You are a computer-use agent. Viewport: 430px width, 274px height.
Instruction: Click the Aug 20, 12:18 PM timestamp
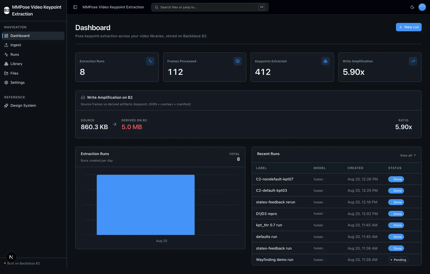coord(362,202)
